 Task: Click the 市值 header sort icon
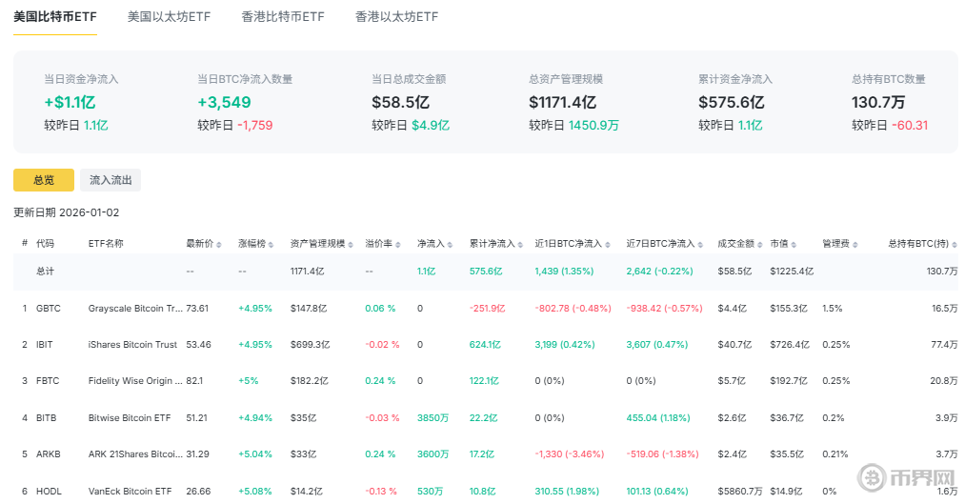[794, 244]
